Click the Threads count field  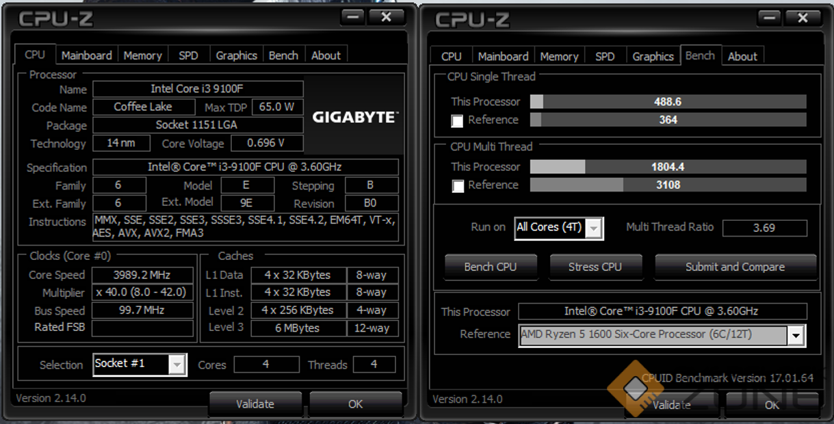[x=374, y=365]
